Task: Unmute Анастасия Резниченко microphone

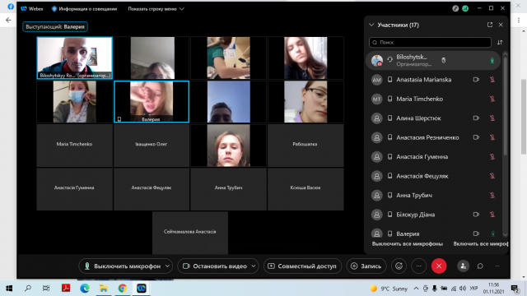Action: pyautogui.click(x=492, y=137)
